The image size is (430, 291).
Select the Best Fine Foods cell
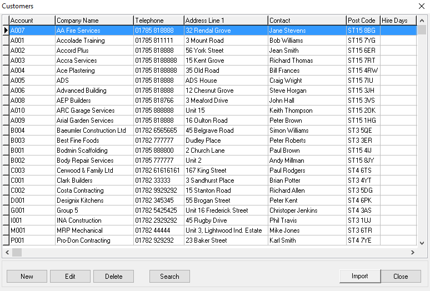coord(94,141)
